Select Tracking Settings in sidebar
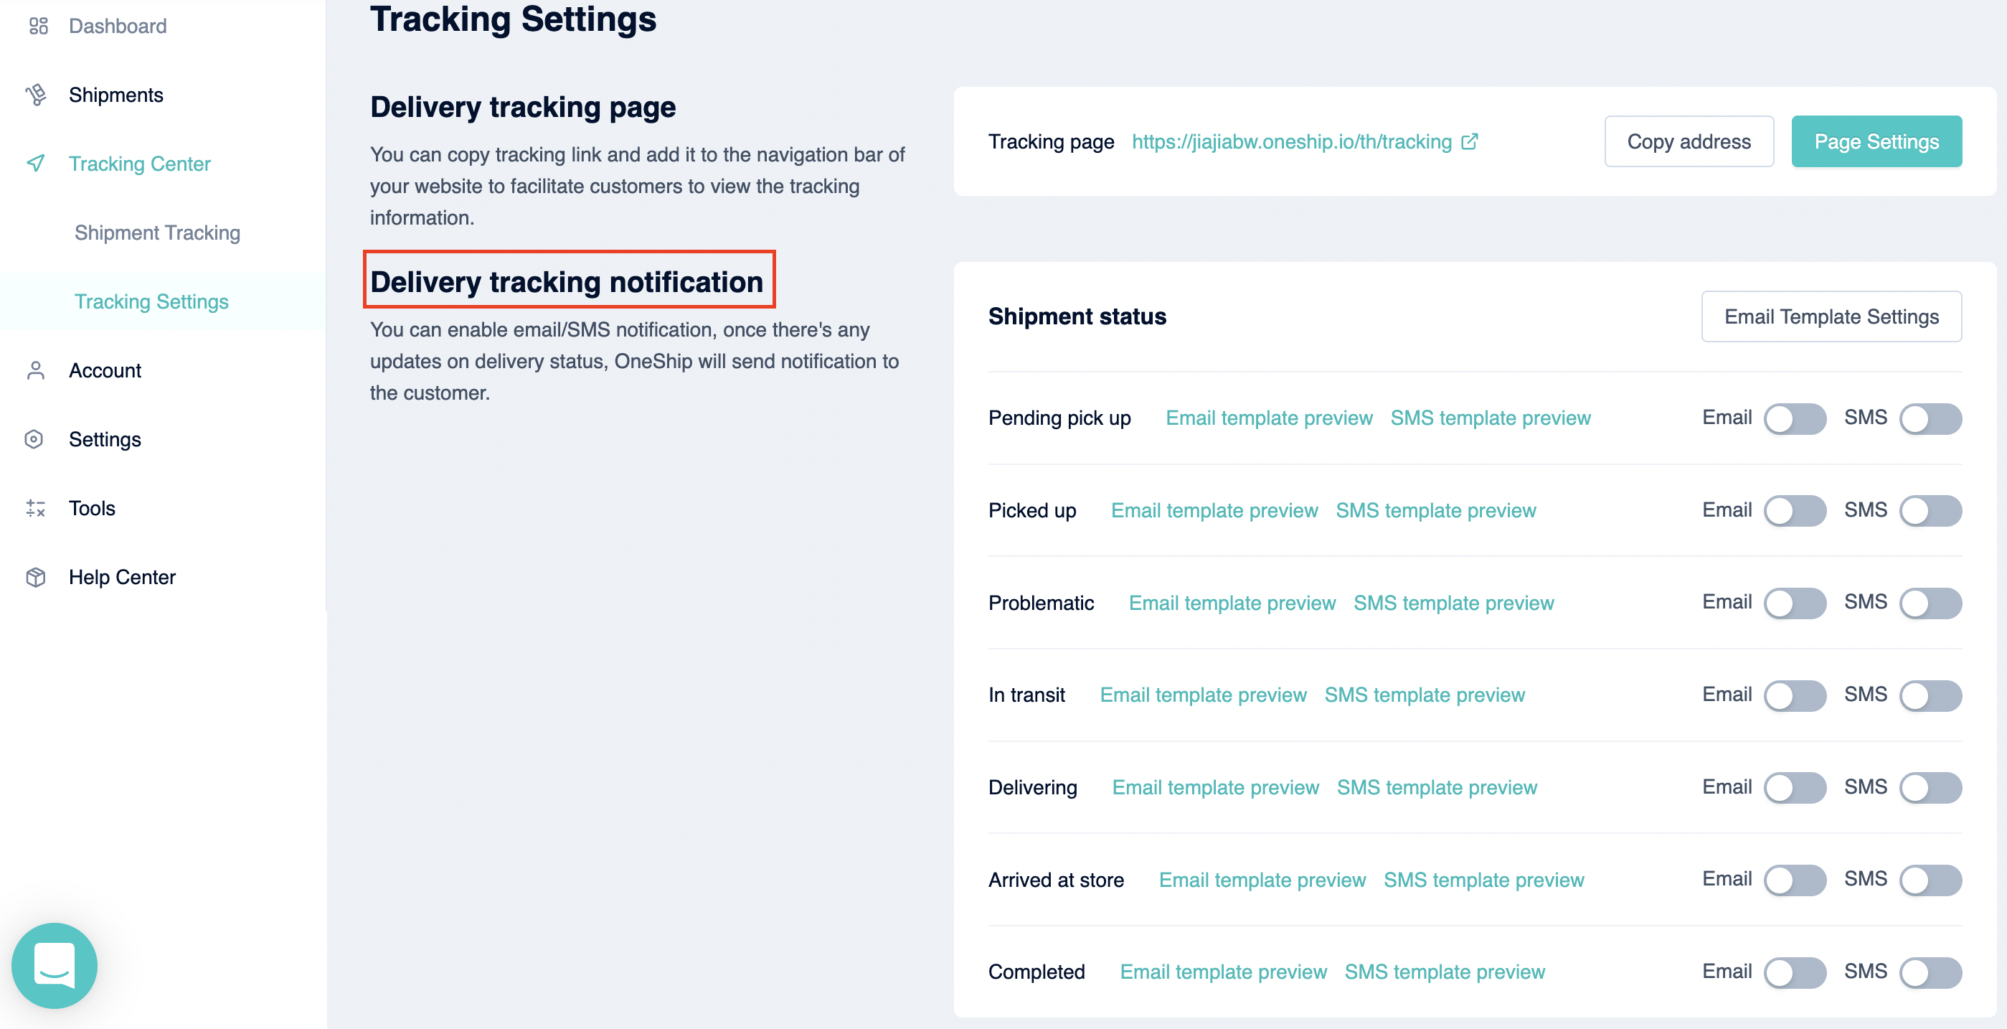The image size is (2007, 1029). [151, 301]
